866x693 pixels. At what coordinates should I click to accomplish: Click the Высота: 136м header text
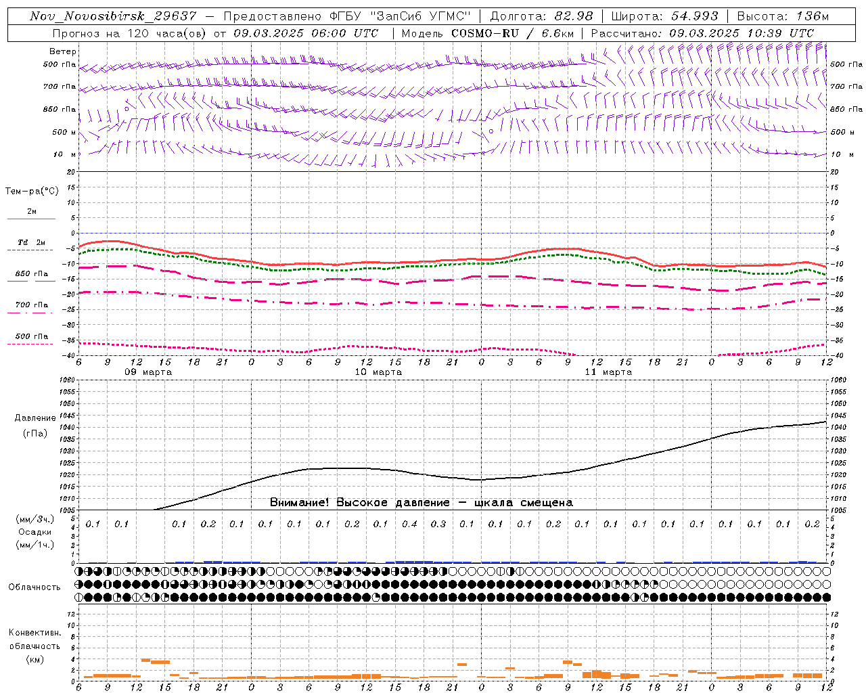click(x=783, y=16)
